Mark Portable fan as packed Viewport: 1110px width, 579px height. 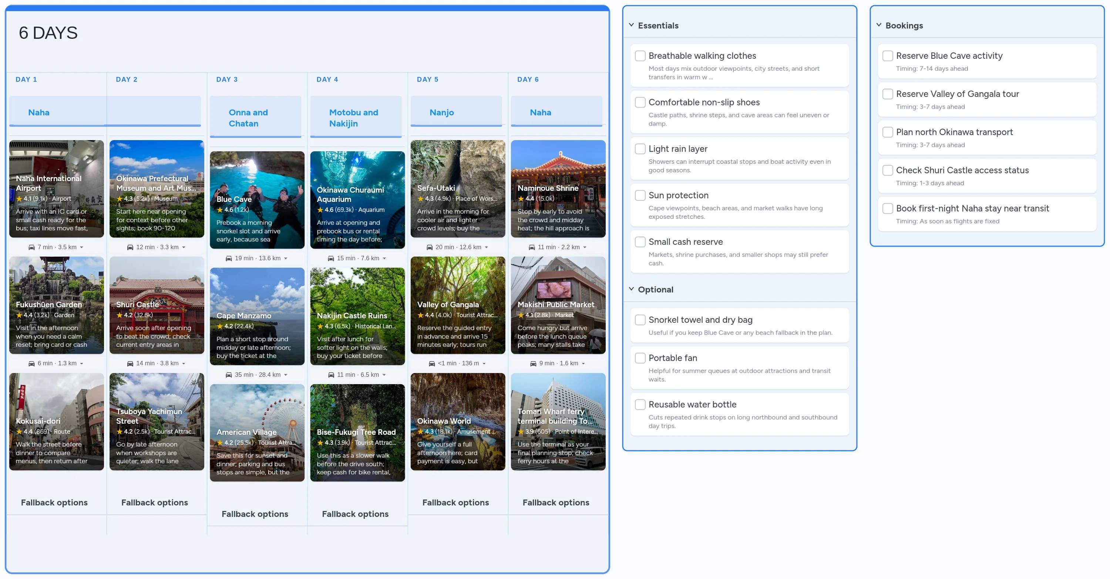(640, 358)
